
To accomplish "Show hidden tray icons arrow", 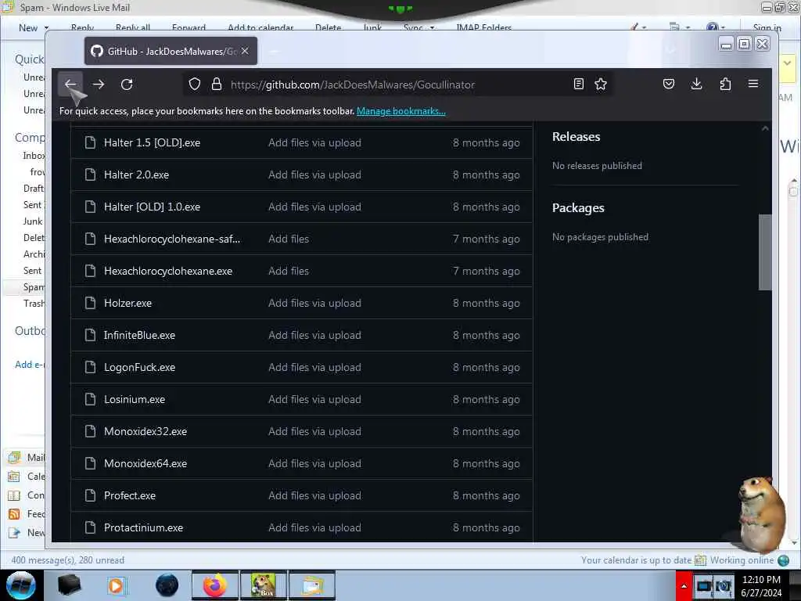I will 684,585.
